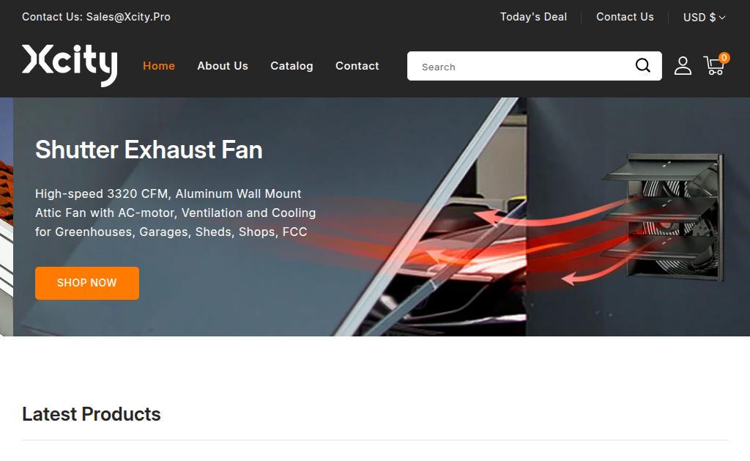Image resolution: width=750 pixels, height=461 pixels.
Task: Open the Today's Deal link
Action: point(533,17)
